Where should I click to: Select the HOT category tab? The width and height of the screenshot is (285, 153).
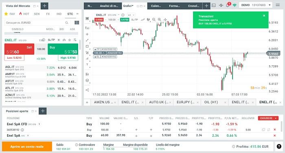pos(24,14)
